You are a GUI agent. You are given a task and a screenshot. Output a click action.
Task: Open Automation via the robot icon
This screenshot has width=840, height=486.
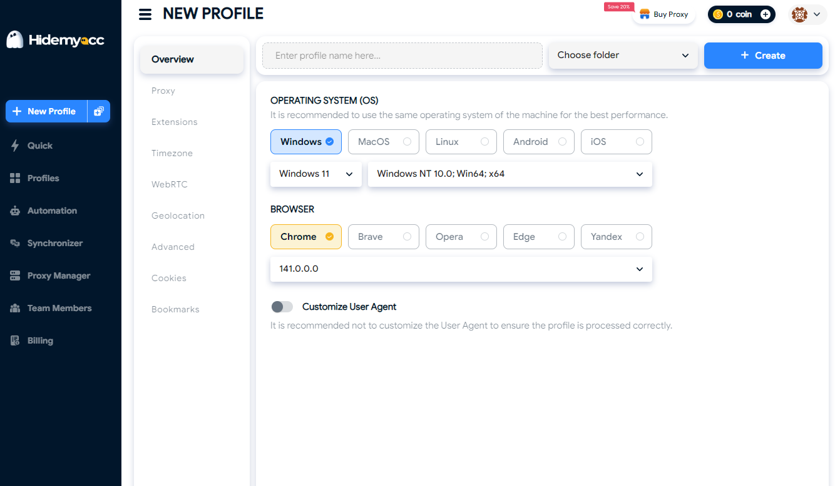pyautogui.click(x=16, y=211)
